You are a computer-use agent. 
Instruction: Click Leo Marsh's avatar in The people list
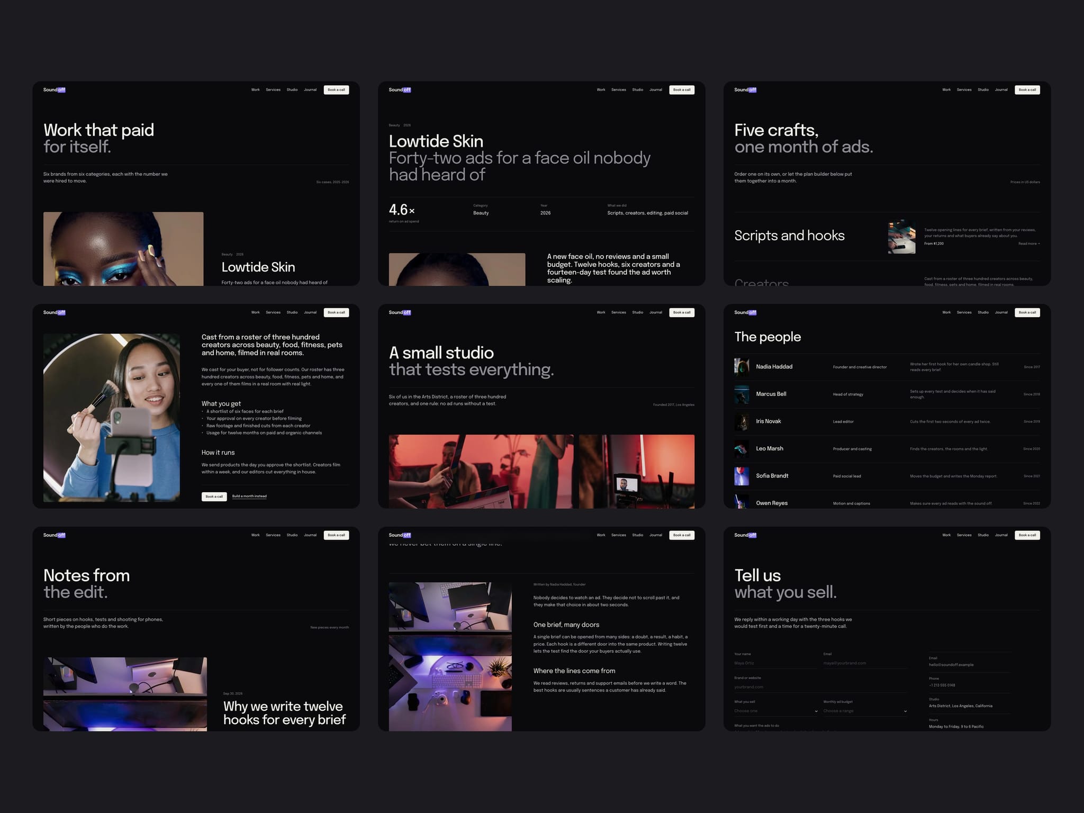click(x=742, y=449)
